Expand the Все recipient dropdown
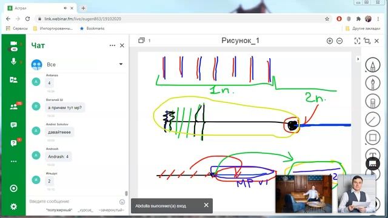 click(x=121, y=64)
